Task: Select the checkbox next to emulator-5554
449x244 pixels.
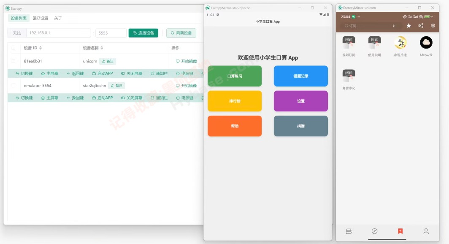Action: pos(13,85)
